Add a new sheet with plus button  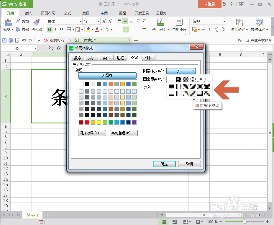click(x=47, y=215)
